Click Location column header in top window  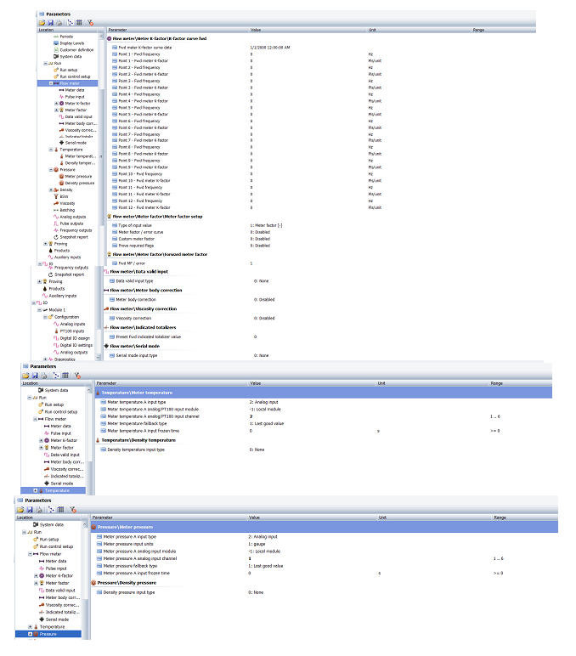(x=46, y=30)
